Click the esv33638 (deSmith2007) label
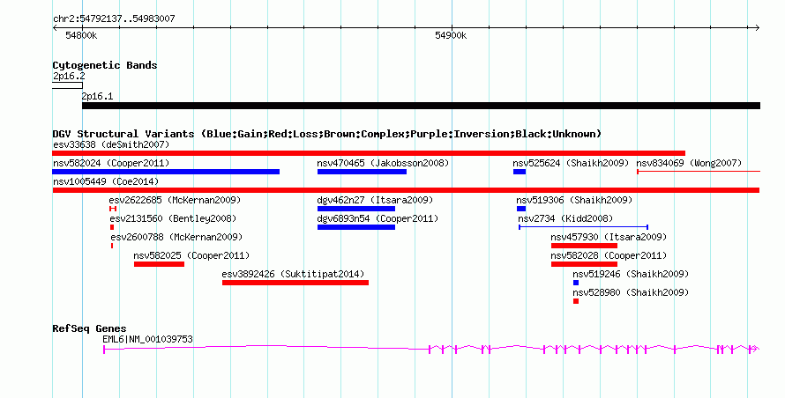Image resolution: width=785 pixels, height=398 pixels. click(111, 144)
